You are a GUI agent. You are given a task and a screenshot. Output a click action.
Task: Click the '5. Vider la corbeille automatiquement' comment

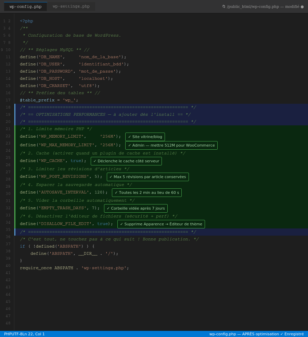77,201
